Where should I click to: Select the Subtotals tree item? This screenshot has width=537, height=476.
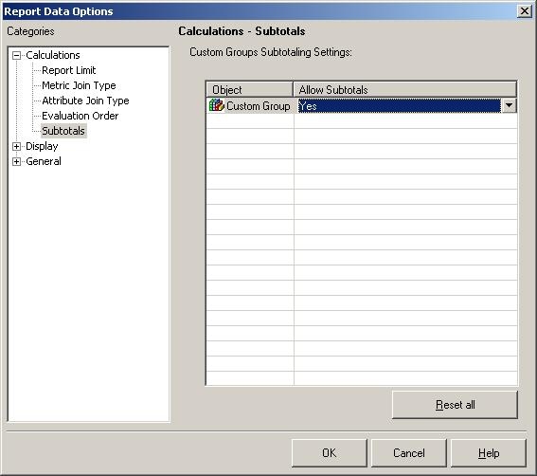pos(63,131)
